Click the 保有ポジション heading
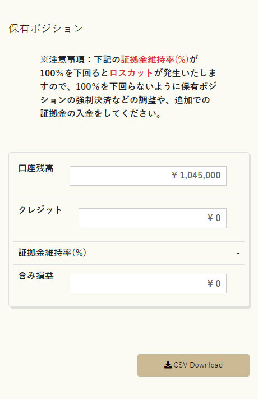The image size is (258, 399). (x=46, y=28)
